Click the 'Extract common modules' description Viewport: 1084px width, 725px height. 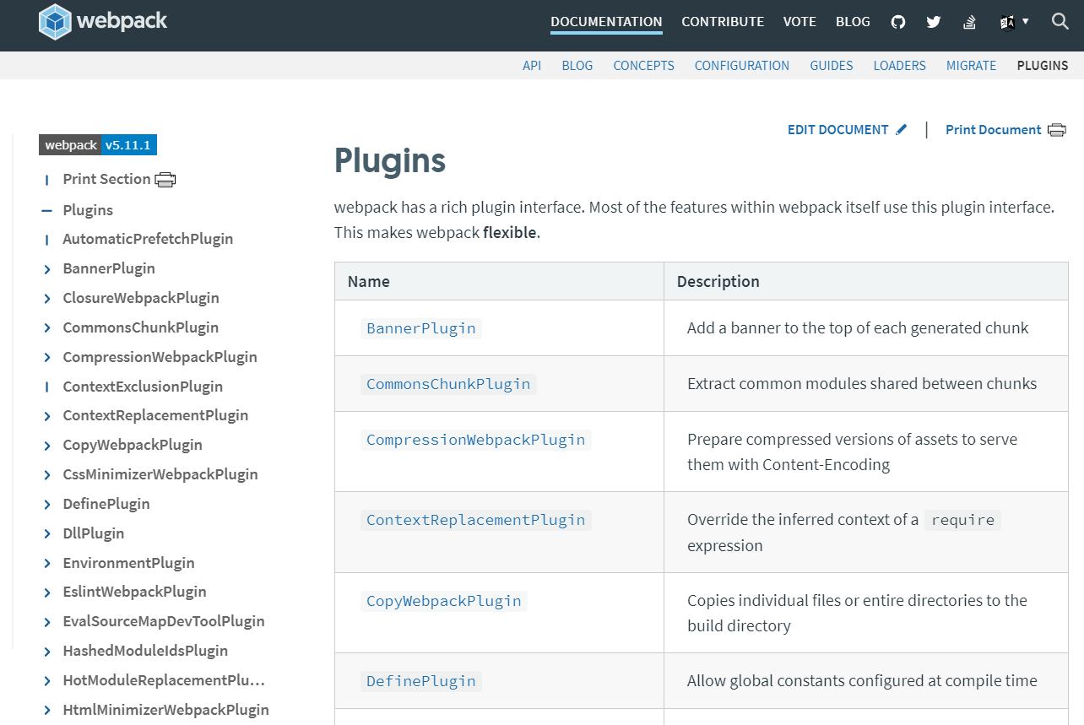pos(862,384)
